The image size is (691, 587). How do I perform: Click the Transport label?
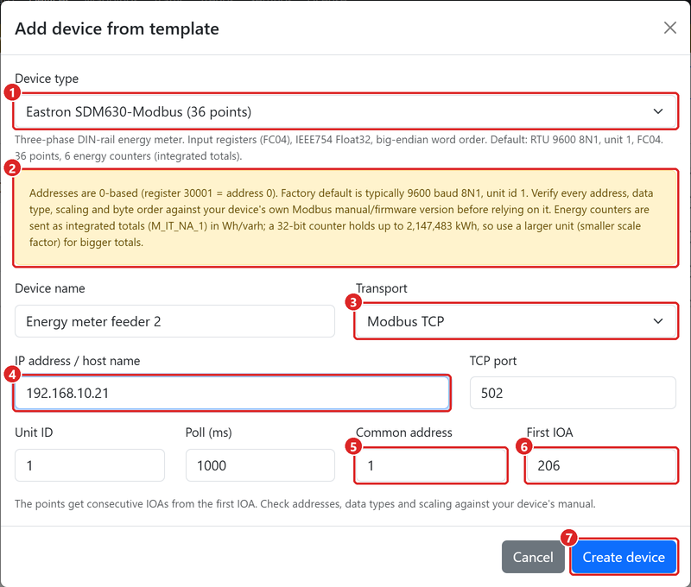point(382,288)
